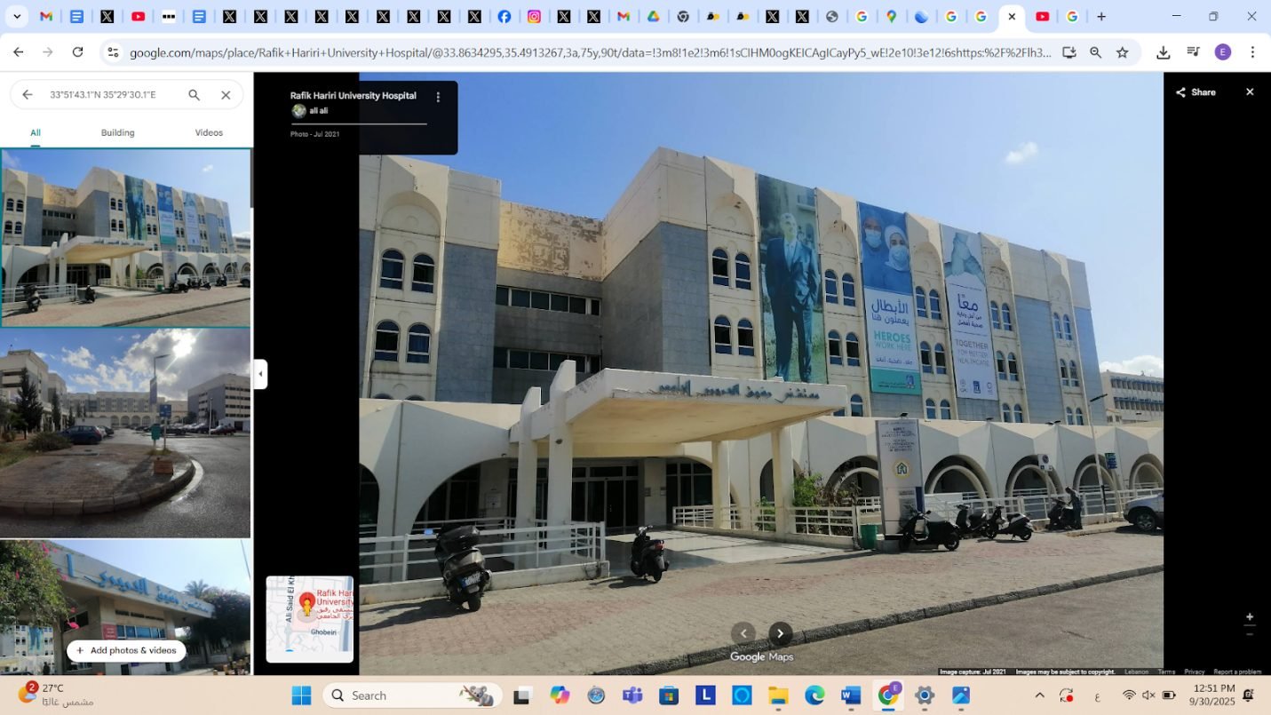Collapse the side photo panel
Screen dimensions: 1271x715
[x=260, y=374]
